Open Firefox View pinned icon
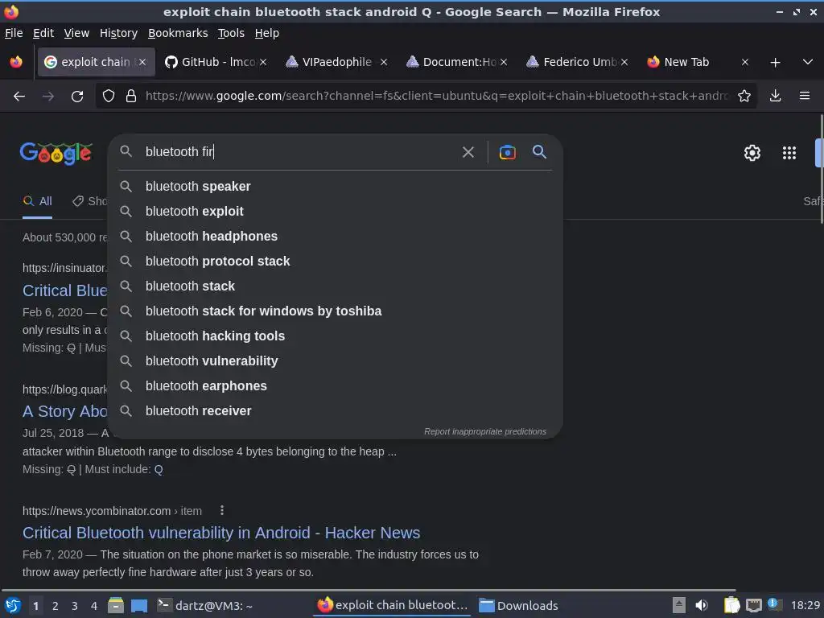 tap(16, 62)
